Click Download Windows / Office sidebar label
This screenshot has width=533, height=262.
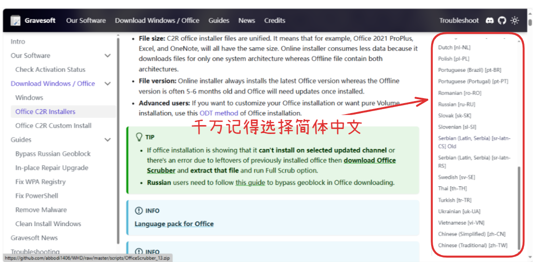click(53, 84)
